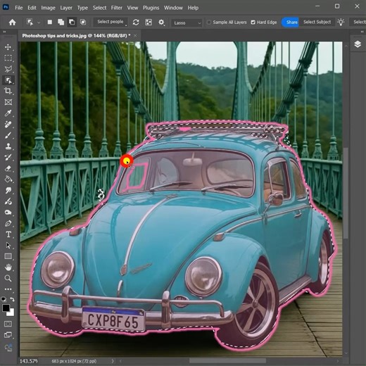Select the Object Selection tool
The height and width of the screenshot is (366, 366).
(x=8, y=80)
